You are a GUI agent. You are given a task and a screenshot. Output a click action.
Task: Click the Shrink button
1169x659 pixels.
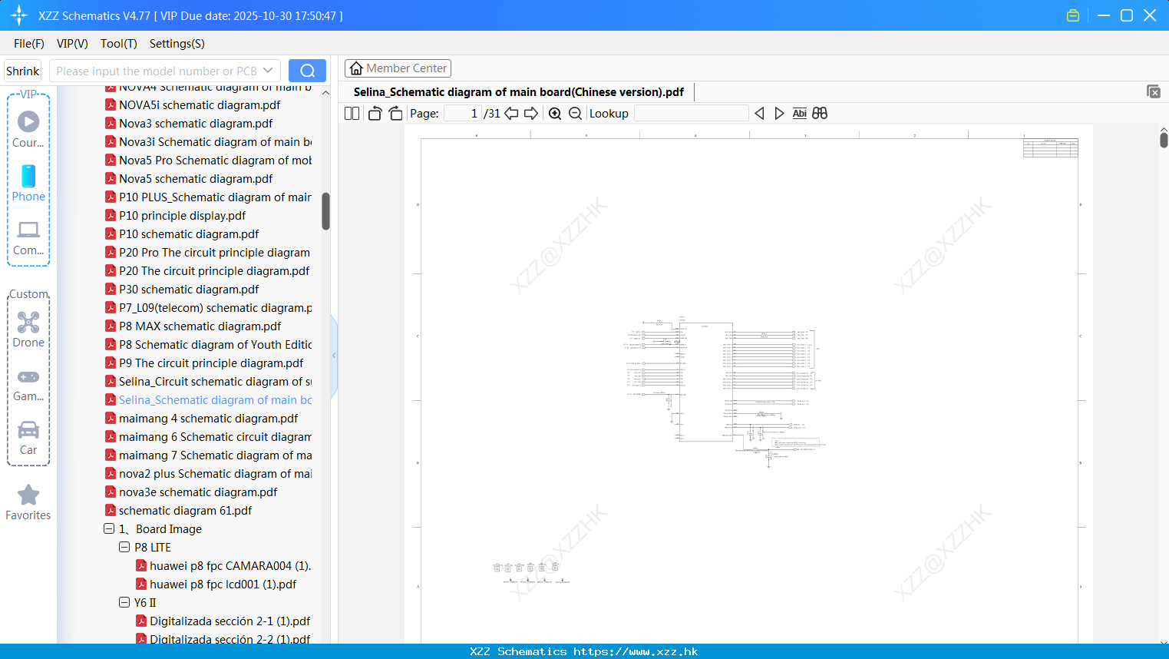point(23,71)
